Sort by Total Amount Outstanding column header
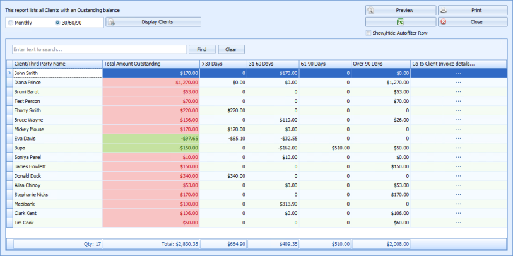The image size is (513, 256). pos(151,64)
